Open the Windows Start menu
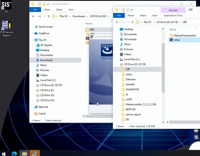 pos(4,154)
